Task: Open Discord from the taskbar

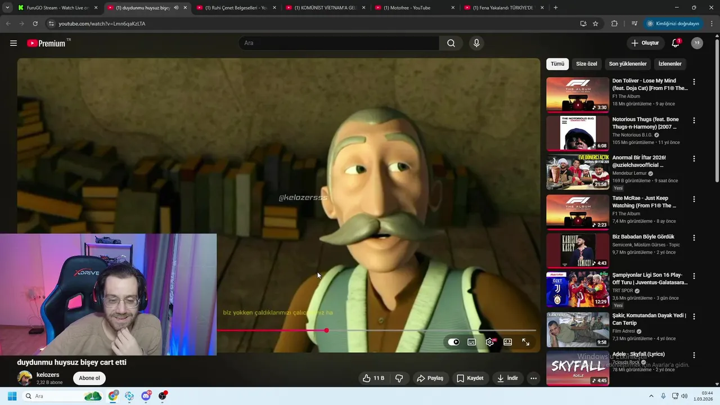Action: [x=146, y=396]
